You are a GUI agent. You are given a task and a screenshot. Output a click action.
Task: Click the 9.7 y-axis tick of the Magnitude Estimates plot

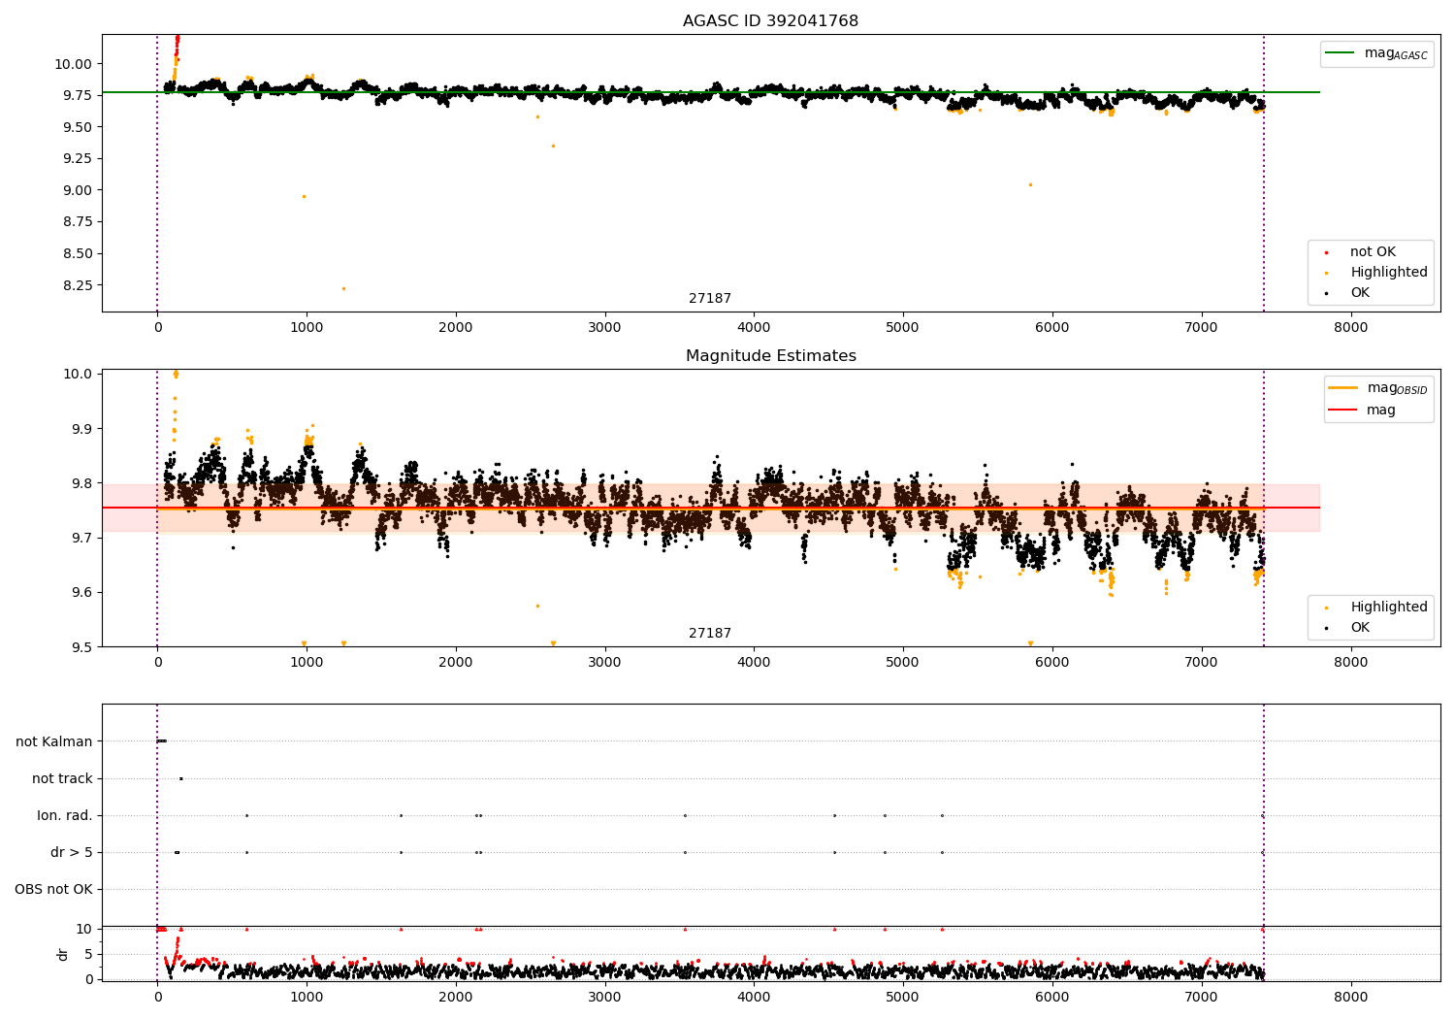81,538
